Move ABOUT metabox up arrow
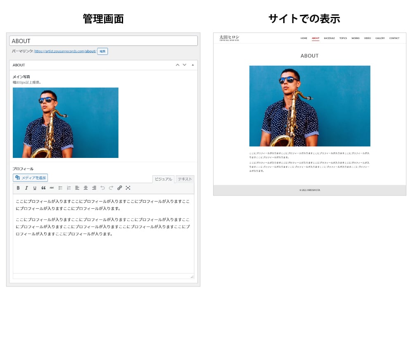The height and width of the screenshot is (339, 413). [x=178, y=65]
